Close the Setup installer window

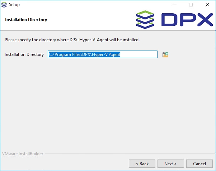pos(207,5)
